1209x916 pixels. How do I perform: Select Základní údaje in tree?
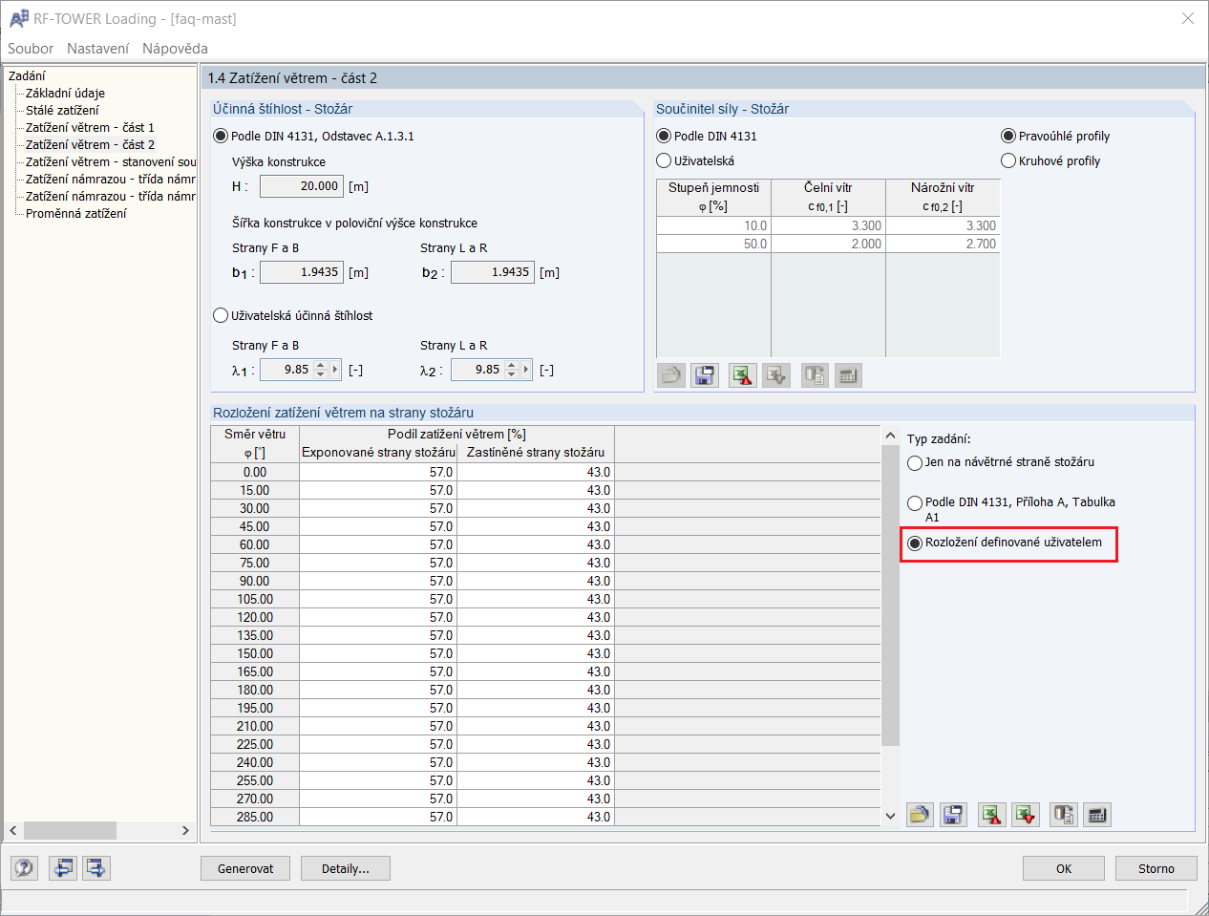pyautogui.click(x=65, y=93)
